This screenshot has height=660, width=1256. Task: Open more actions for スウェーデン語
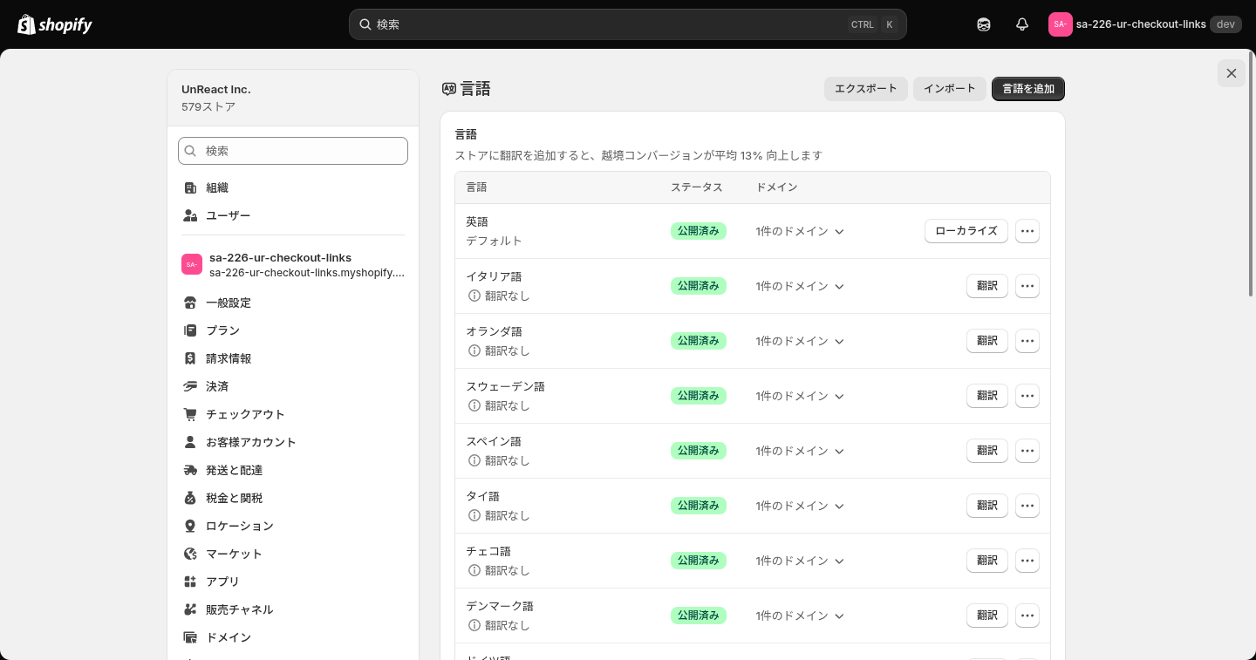click(1027, 396)
